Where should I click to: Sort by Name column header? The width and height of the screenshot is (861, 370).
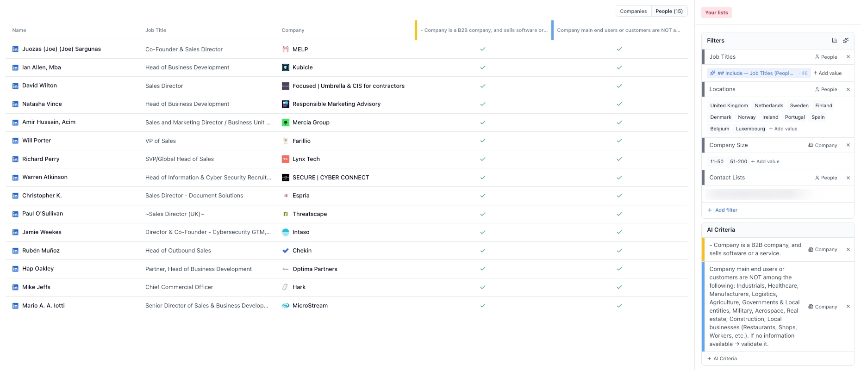[19, 30]
